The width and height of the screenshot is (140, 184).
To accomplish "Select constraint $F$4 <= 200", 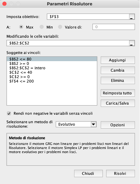I will 52,81.
